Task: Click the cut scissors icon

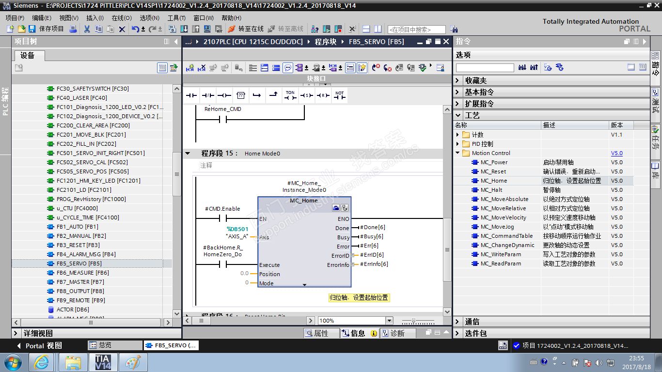Action: (87, 29)
